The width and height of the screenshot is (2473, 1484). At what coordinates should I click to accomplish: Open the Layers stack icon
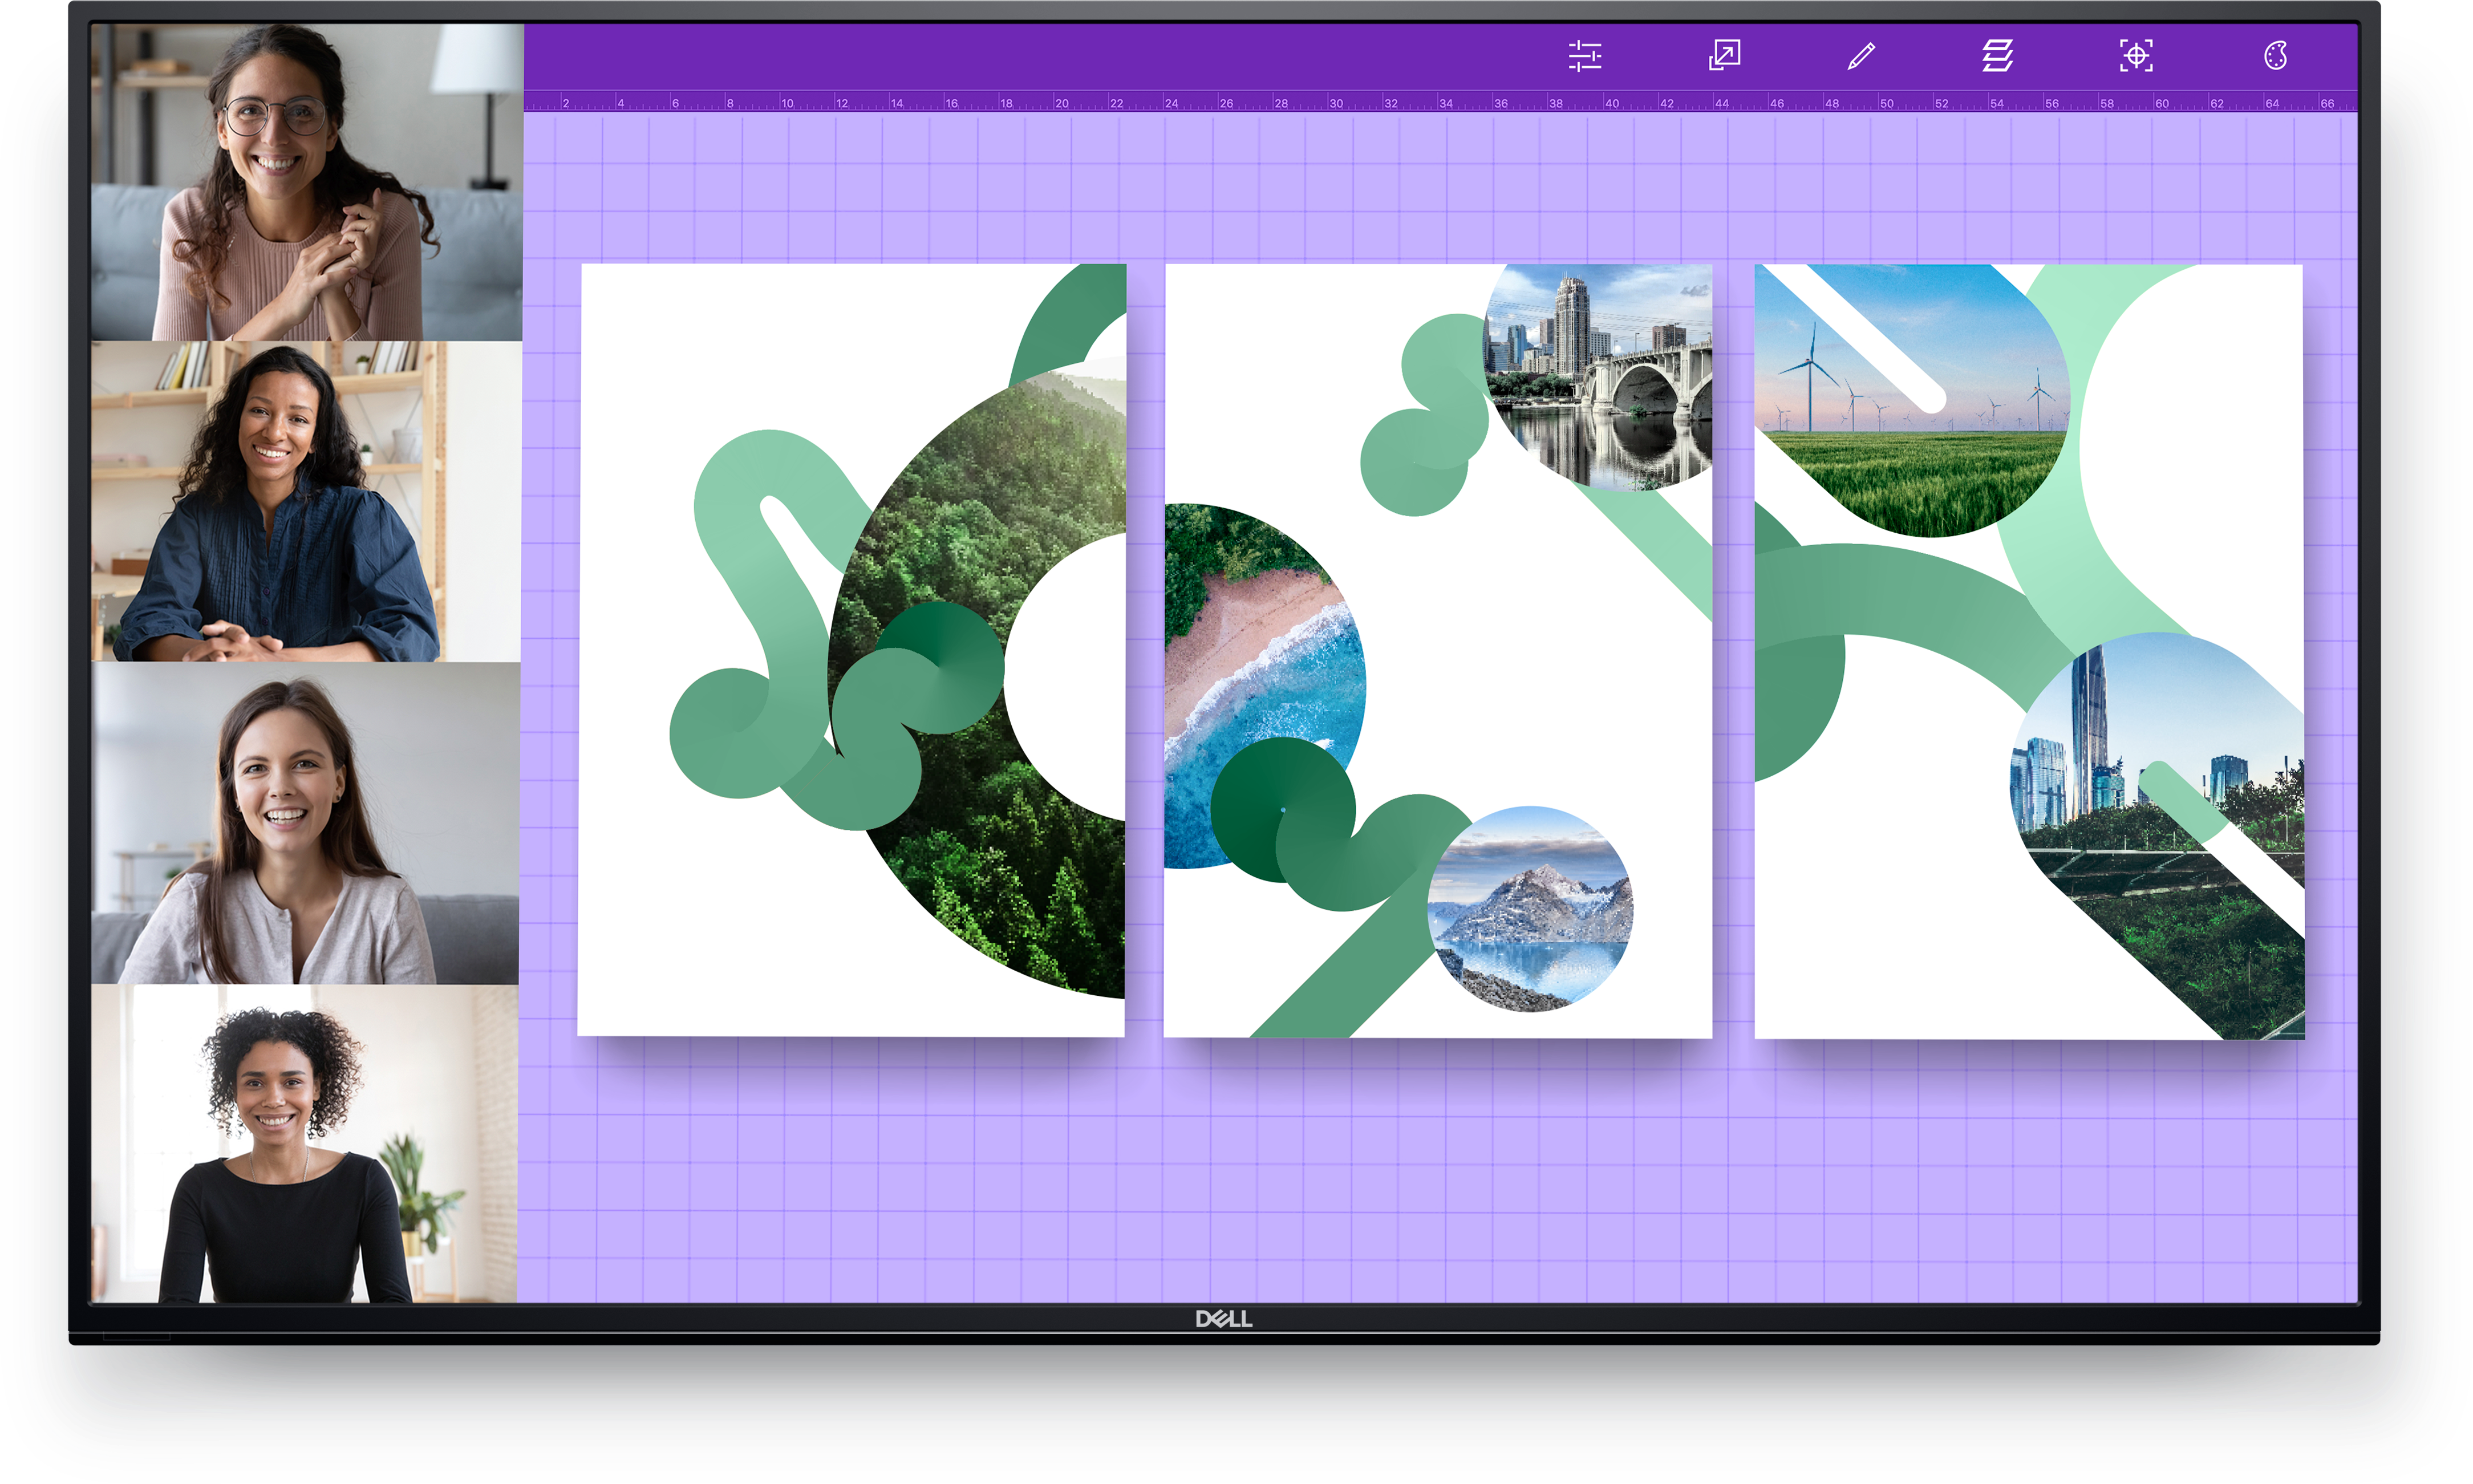click(x=1997, y=56)
